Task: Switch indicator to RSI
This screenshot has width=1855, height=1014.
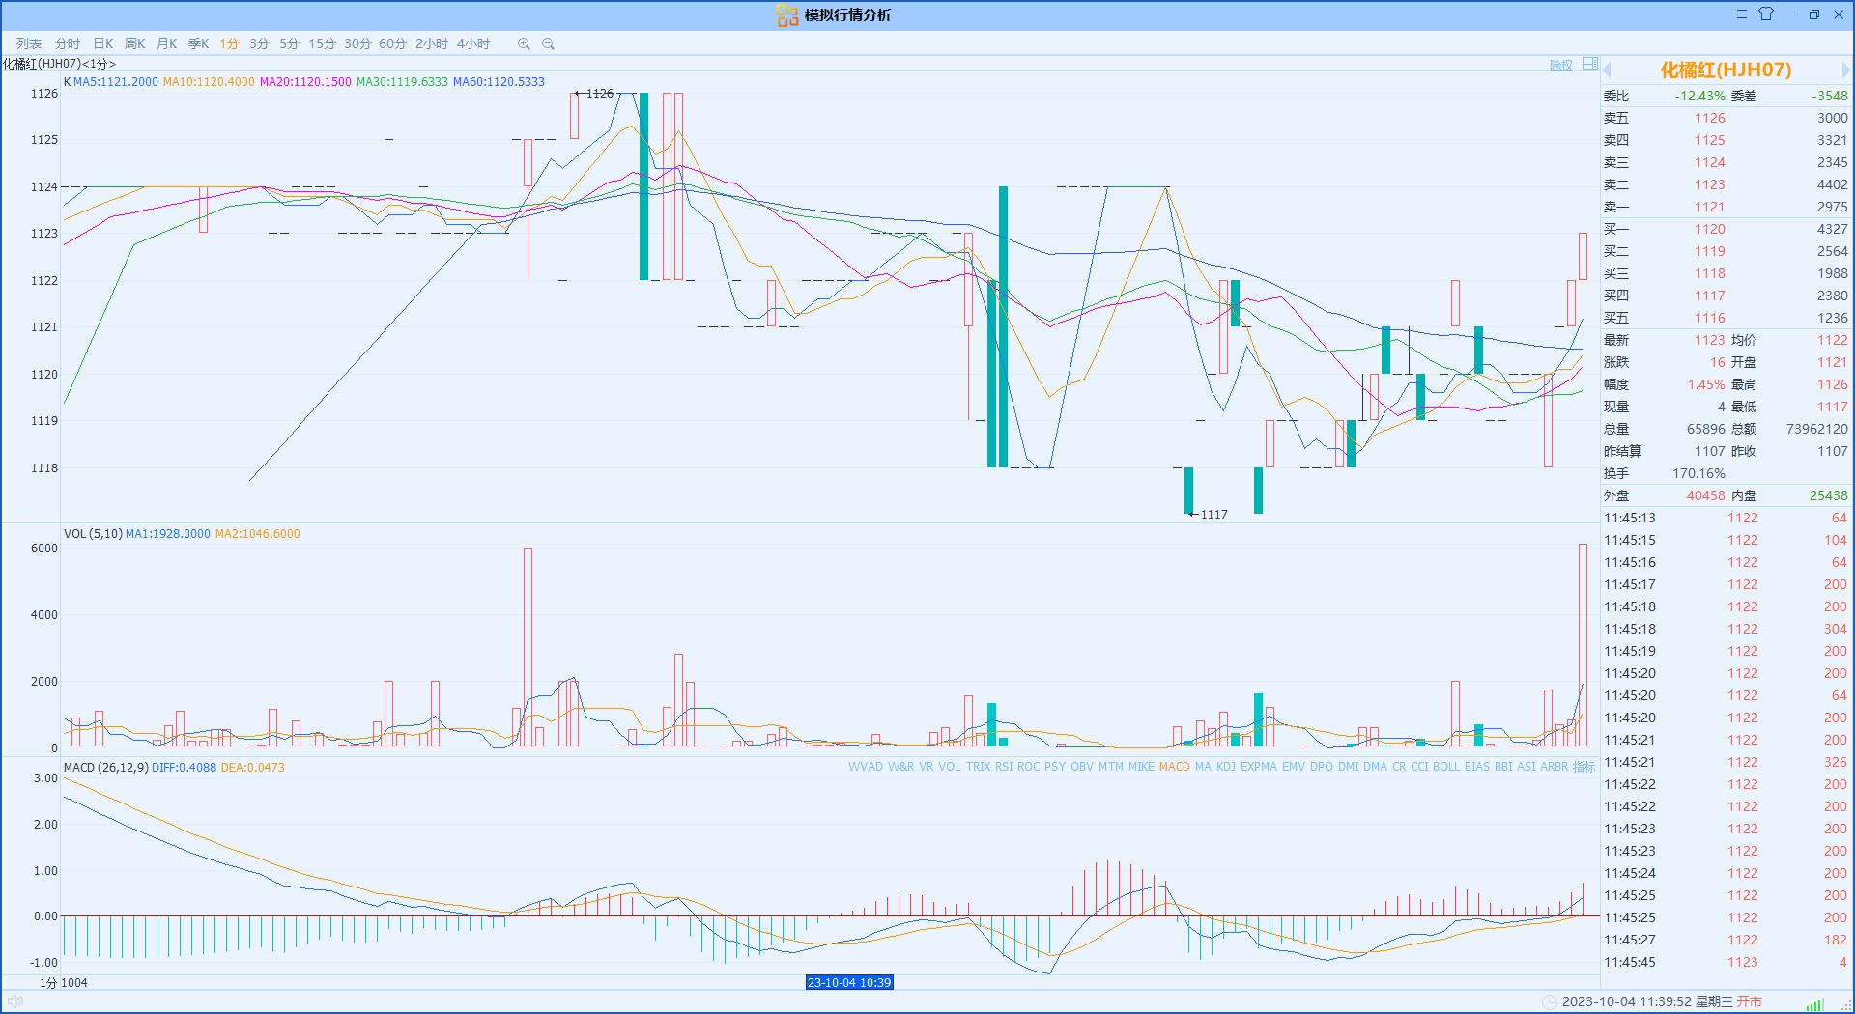Action: pyautogui.click(x=1004, y=767)
